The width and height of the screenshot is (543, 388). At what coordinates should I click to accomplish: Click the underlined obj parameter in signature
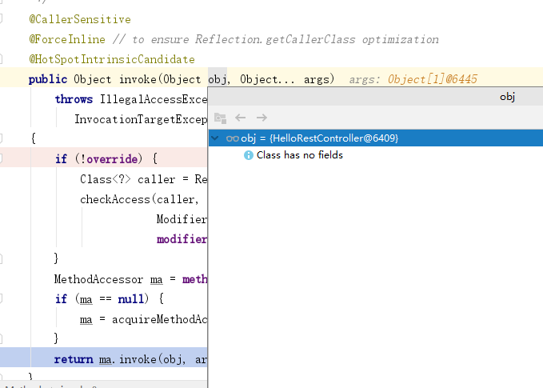pyautogui.click(x=218, y=79)
